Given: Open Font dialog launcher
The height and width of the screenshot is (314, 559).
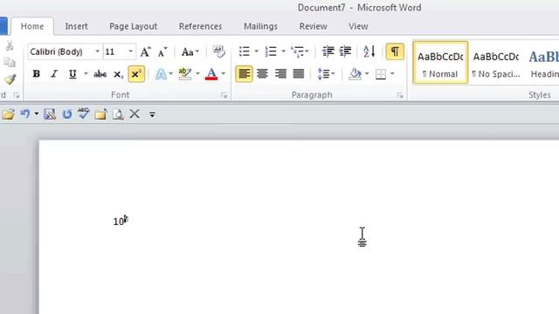Looking at the screenshot, I should pos(224,95).
